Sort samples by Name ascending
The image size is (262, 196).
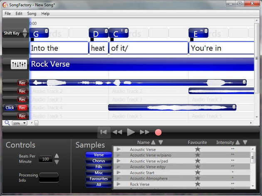click(x=153, y=143)
